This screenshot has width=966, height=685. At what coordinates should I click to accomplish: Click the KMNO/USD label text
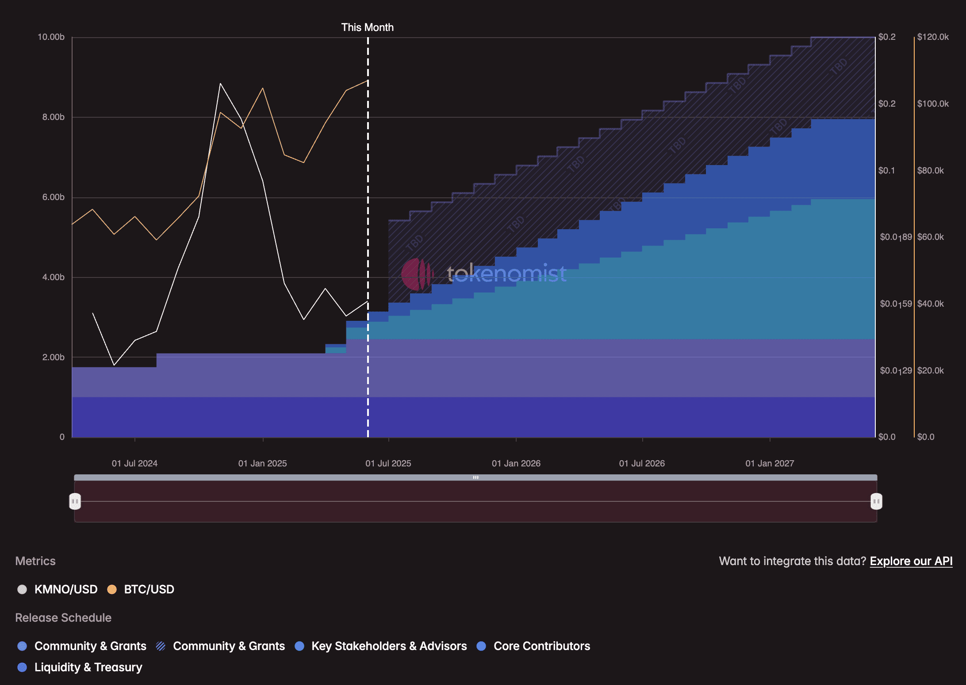point(66,589)
